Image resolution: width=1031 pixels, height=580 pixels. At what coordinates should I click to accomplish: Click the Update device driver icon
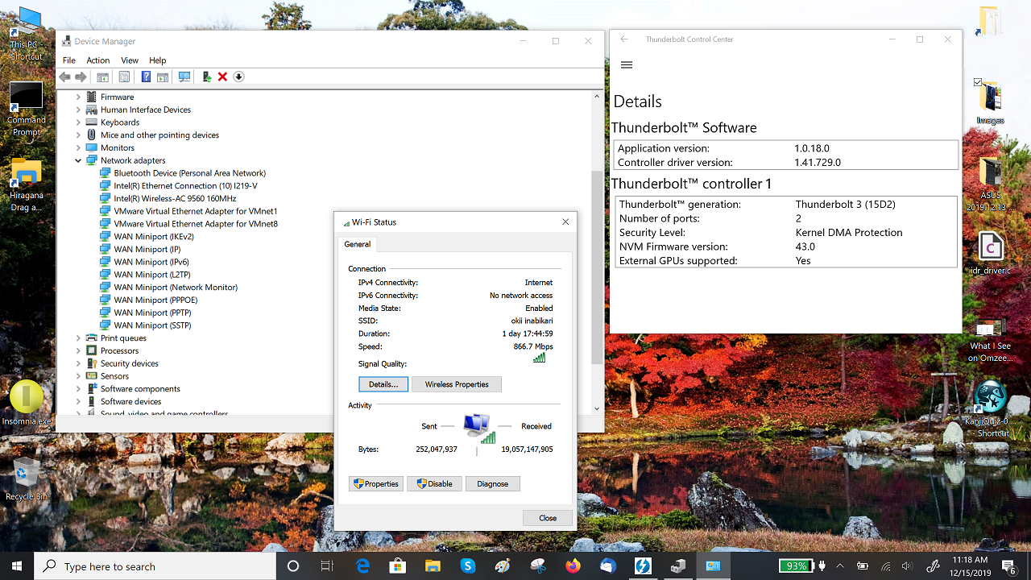[x=207, y=77]
